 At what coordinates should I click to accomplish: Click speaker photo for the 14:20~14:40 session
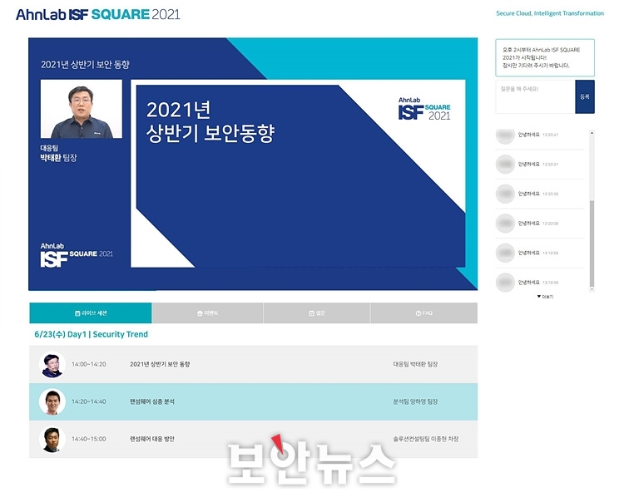click(52, 402)
